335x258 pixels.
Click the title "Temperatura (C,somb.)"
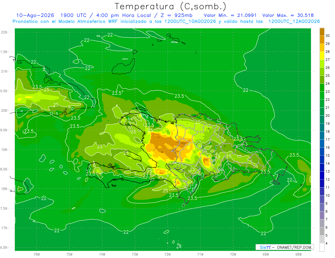[171, 7]
